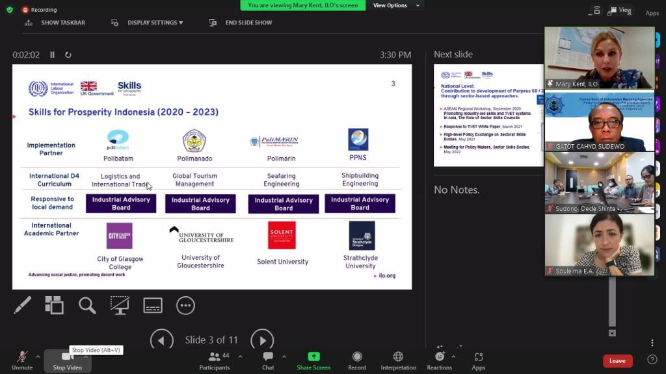Image resolution: width=666 pixels, height=374 pixels.
Task: Click Show Taskbar in presenter view
Action: pyautogui.click(x=63, y=23)
